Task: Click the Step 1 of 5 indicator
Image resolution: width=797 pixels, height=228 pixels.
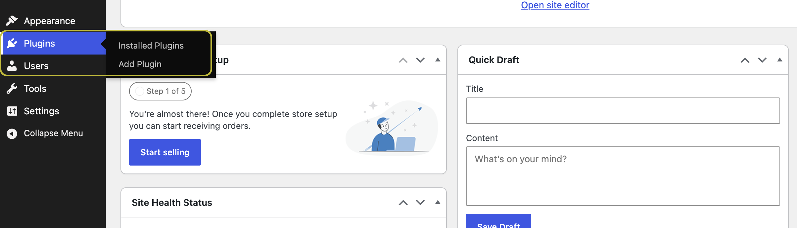Action: point(160,91)
